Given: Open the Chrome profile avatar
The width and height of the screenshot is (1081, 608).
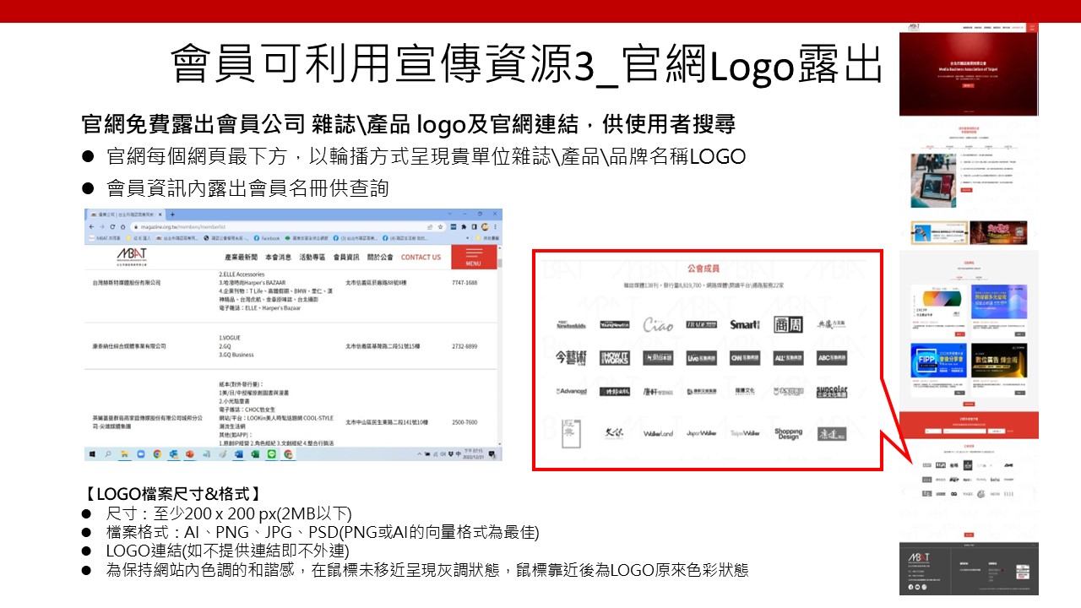Looking at the screenshot, I should (485, 226).
